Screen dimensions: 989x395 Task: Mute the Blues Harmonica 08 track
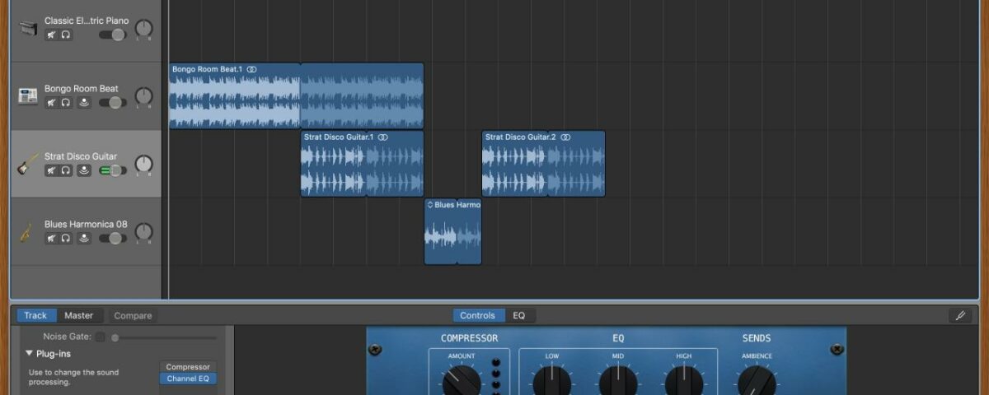[x=51, y=238]
